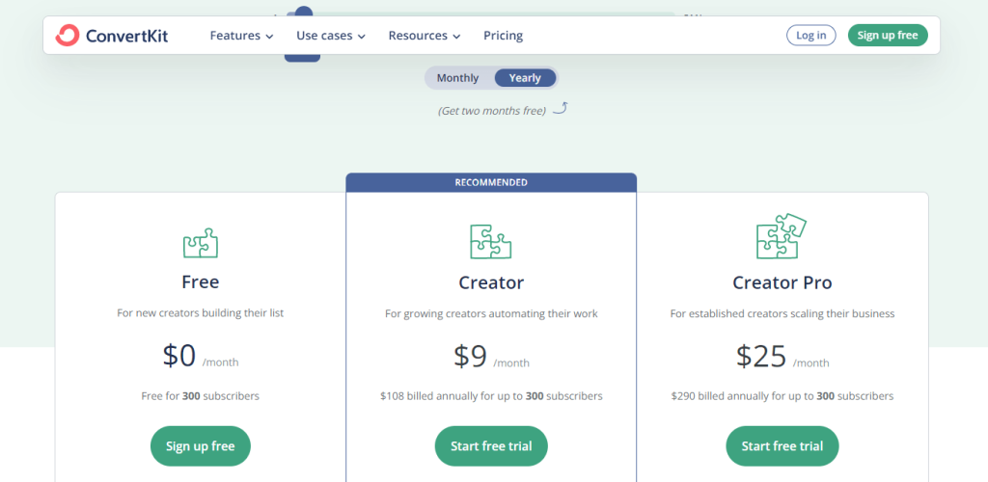Click 'For growing creators automating their work'
Screen dimensions: 988x482
coord(491,313)
